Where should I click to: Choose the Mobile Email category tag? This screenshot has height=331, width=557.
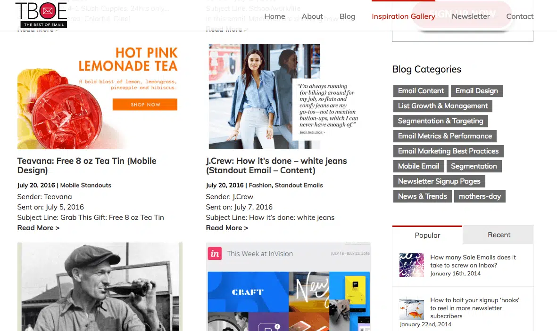(418, 166)
